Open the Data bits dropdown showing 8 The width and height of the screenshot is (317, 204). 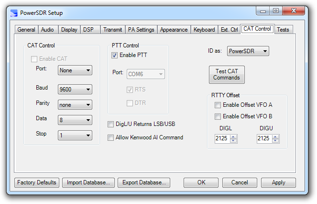tap(75, 120)
